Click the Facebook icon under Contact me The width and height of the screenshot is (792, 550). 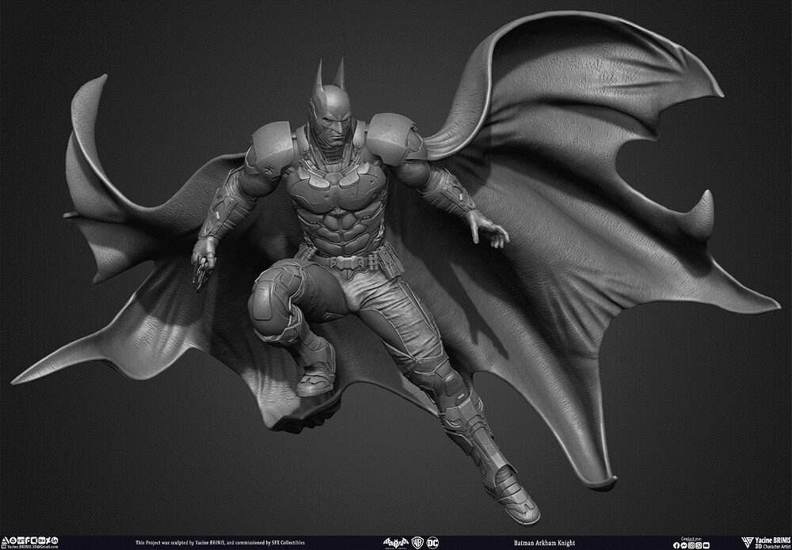coord(676,545)
